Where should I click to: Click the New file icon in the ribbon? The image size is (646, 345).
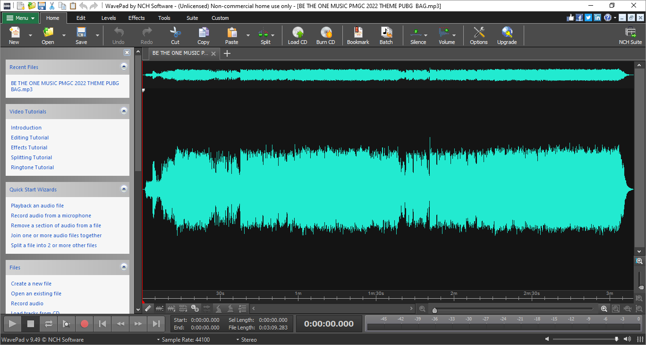(14, 33)
